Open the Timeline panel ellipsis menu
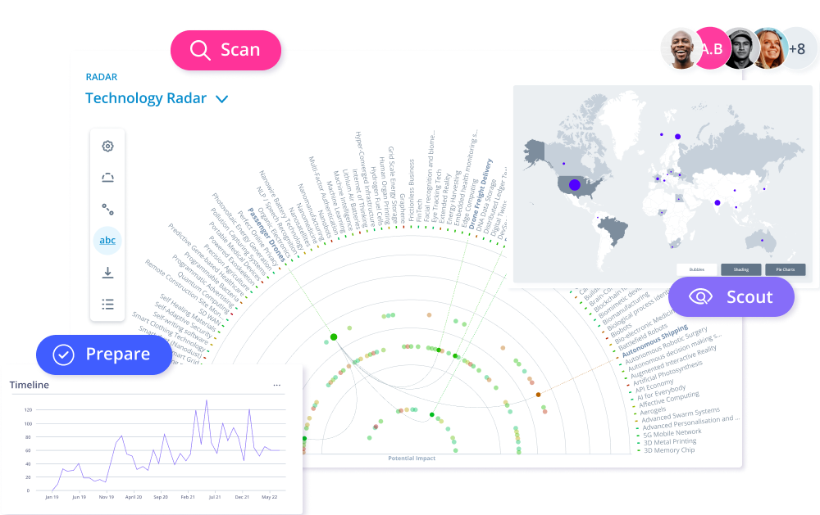This screenshot has height=515, width=820. (276, 384)
